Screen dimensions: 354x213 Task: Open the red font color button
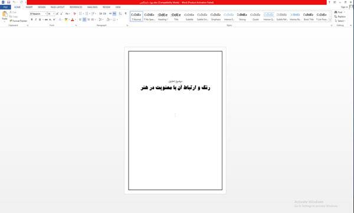(73, 19)
